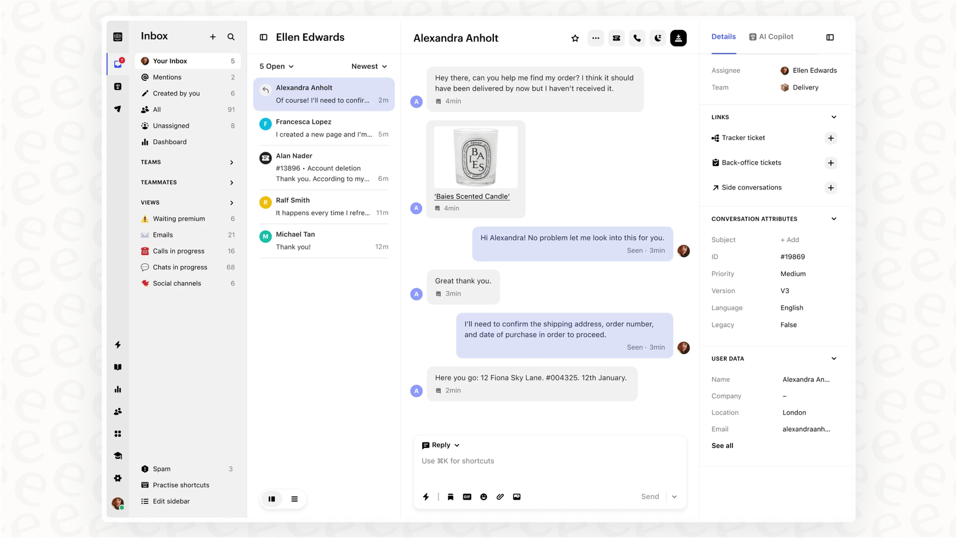Toggle the right details sidebar panel
Screen dimensions: 956x538
(830, 37)
